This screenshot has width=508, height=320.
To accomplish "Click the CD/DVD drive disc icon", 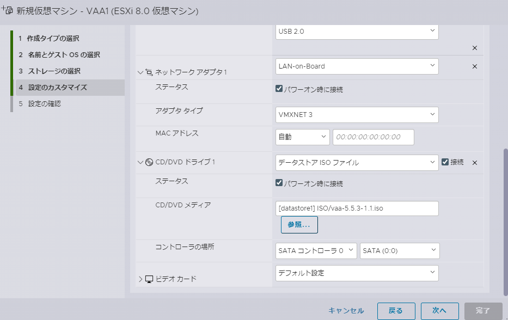I will coord(149,162).
